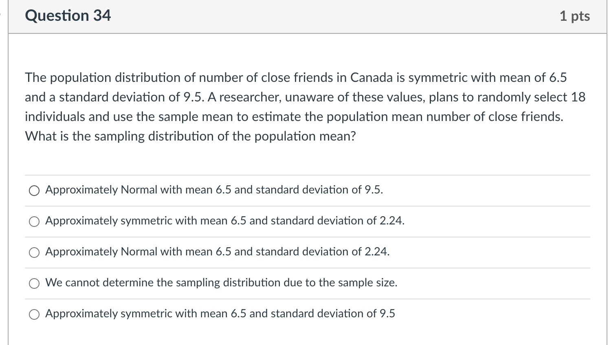Image resolution: width=609 pixels, height=345 pixels.
Task: Choose "Approximately Normal with mean 6.5 and standard deviation of 2.24"
Action: (34, 252)
